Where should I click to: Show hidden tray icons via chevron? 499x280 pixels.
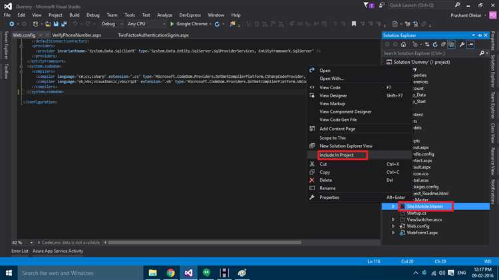pyautogui.click(x=416, y=273)
